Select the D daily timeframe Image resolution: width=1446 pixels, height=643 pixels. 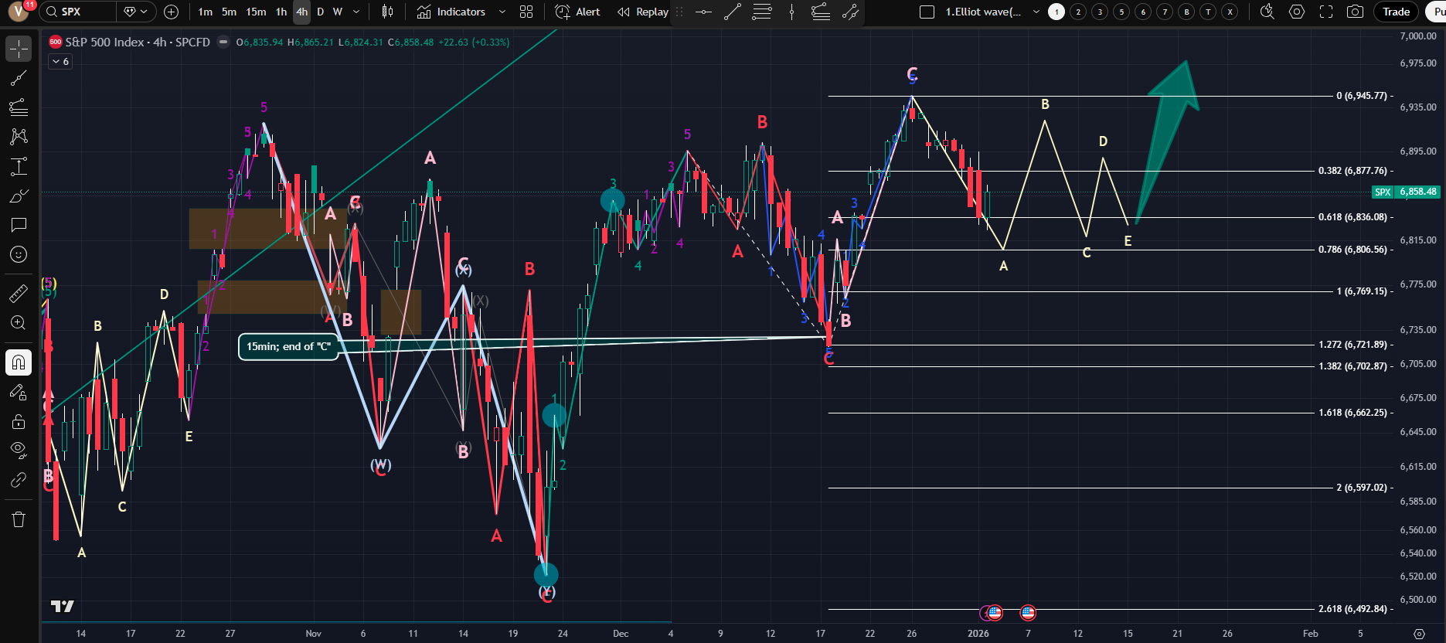[320, 12]
